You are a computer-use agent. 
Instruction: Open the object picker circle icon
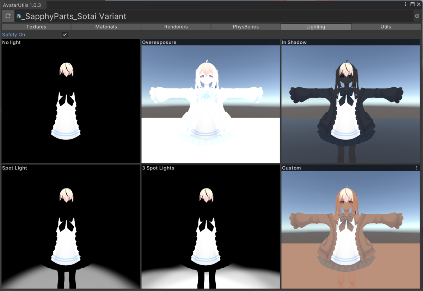point(417,16)
